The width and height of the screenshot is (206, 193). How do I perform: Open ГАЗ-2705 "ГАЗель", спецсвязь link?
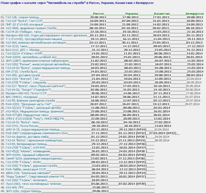pos(26,82)
